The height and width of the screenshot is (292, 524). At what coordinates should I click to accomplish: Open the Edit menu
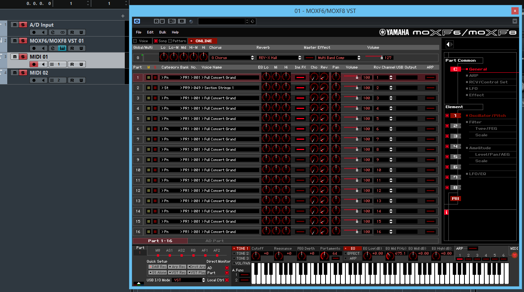pyautogui.click(x=150, y=32)
